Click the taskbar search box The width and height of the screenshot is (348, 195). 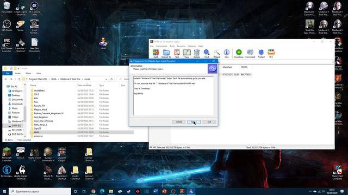click(40, 191)
